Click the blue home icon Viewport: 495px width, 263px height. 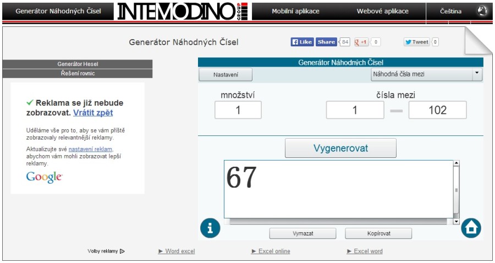[x=471, y=228]
